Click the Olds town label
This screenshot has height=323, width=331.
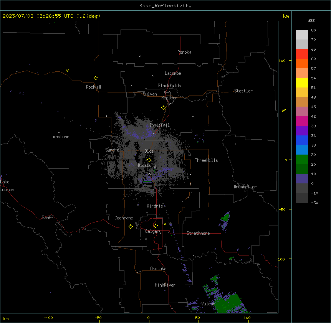(149, 151)
